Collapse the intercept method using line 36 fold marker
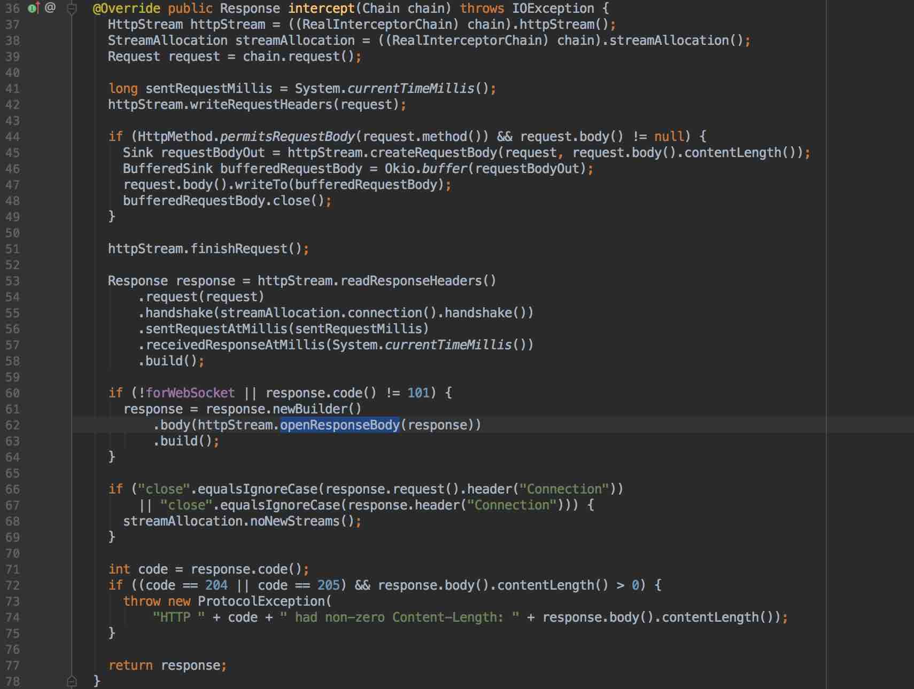This screenshot has height=689, width=914. tap(72, 9)
